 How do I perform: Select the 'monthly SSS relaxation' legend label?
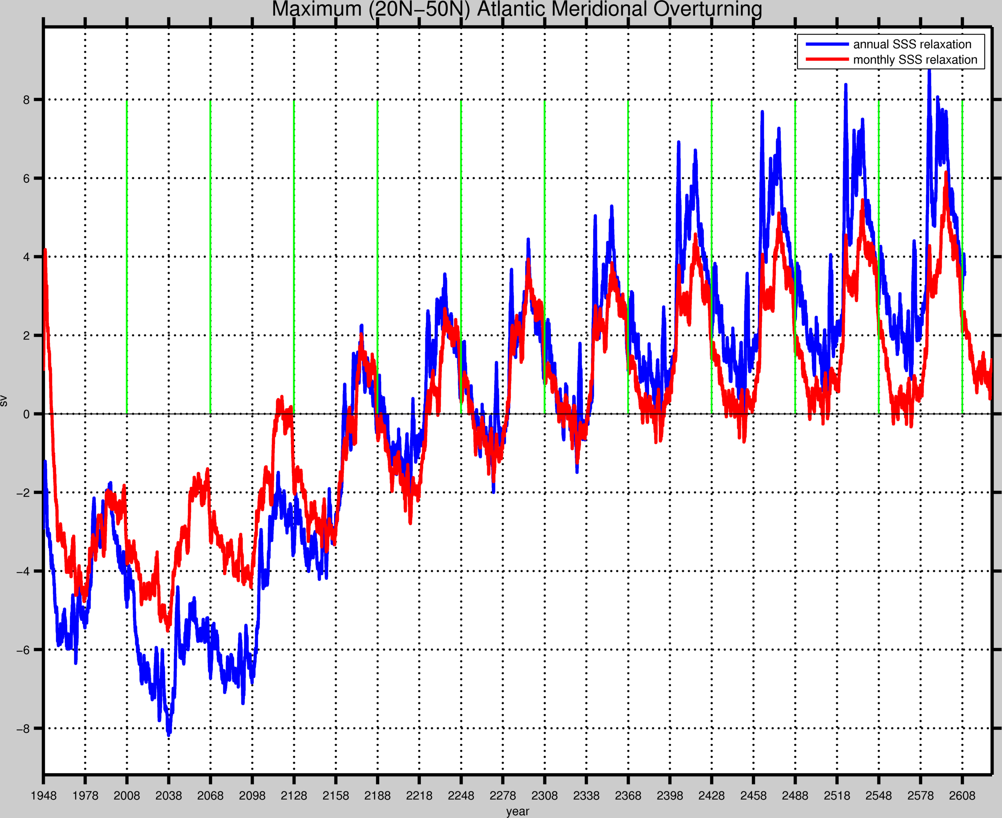[915, 60]
